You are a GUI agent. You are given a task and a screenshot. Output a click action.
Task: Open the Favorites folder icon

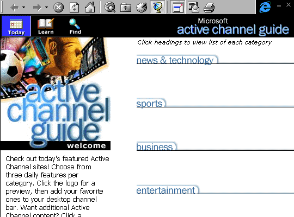[126, 8]
